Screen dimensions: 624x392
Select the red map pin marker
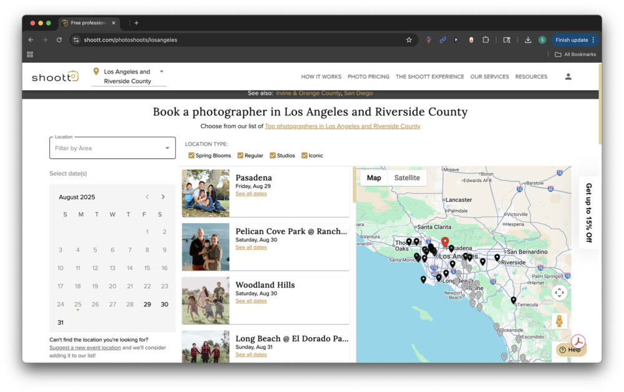[445, 241]
